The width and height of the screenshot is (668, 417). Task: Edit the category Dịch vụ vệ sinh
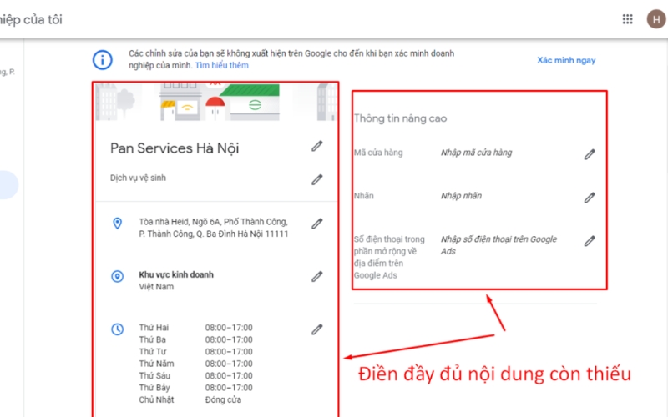(x=317, y=179)
